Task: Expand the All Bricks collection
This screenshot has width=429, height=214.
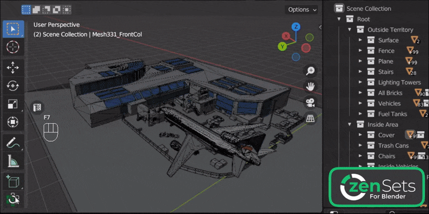Action: point(360,93)
